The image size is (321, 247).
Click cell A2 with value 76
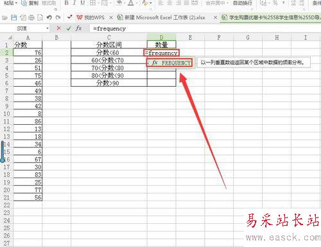[x=28, y=53]
